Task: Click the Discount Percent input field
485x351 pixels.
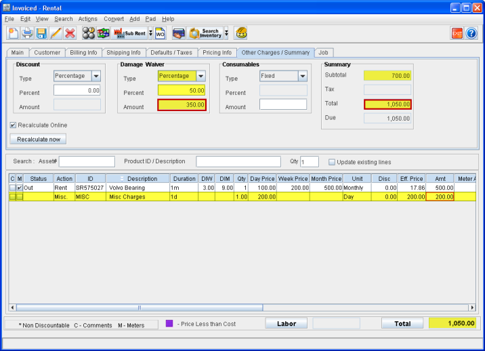Action: 77,90
